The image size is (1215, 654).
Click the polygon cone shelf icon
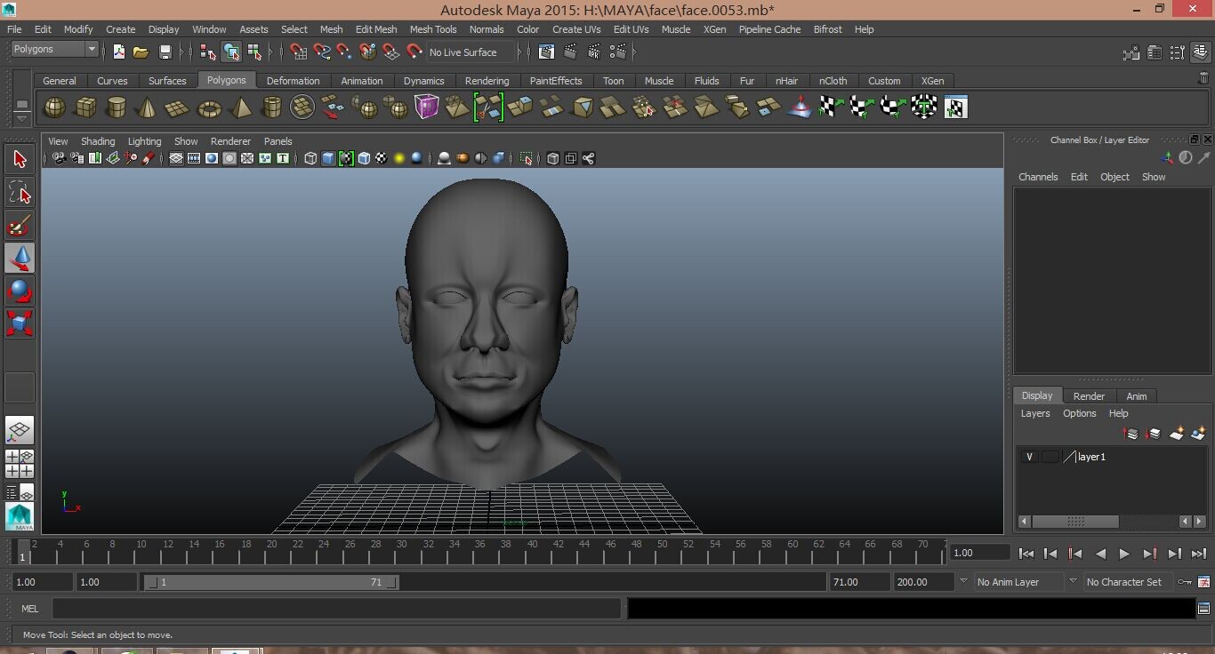point(147,108)
